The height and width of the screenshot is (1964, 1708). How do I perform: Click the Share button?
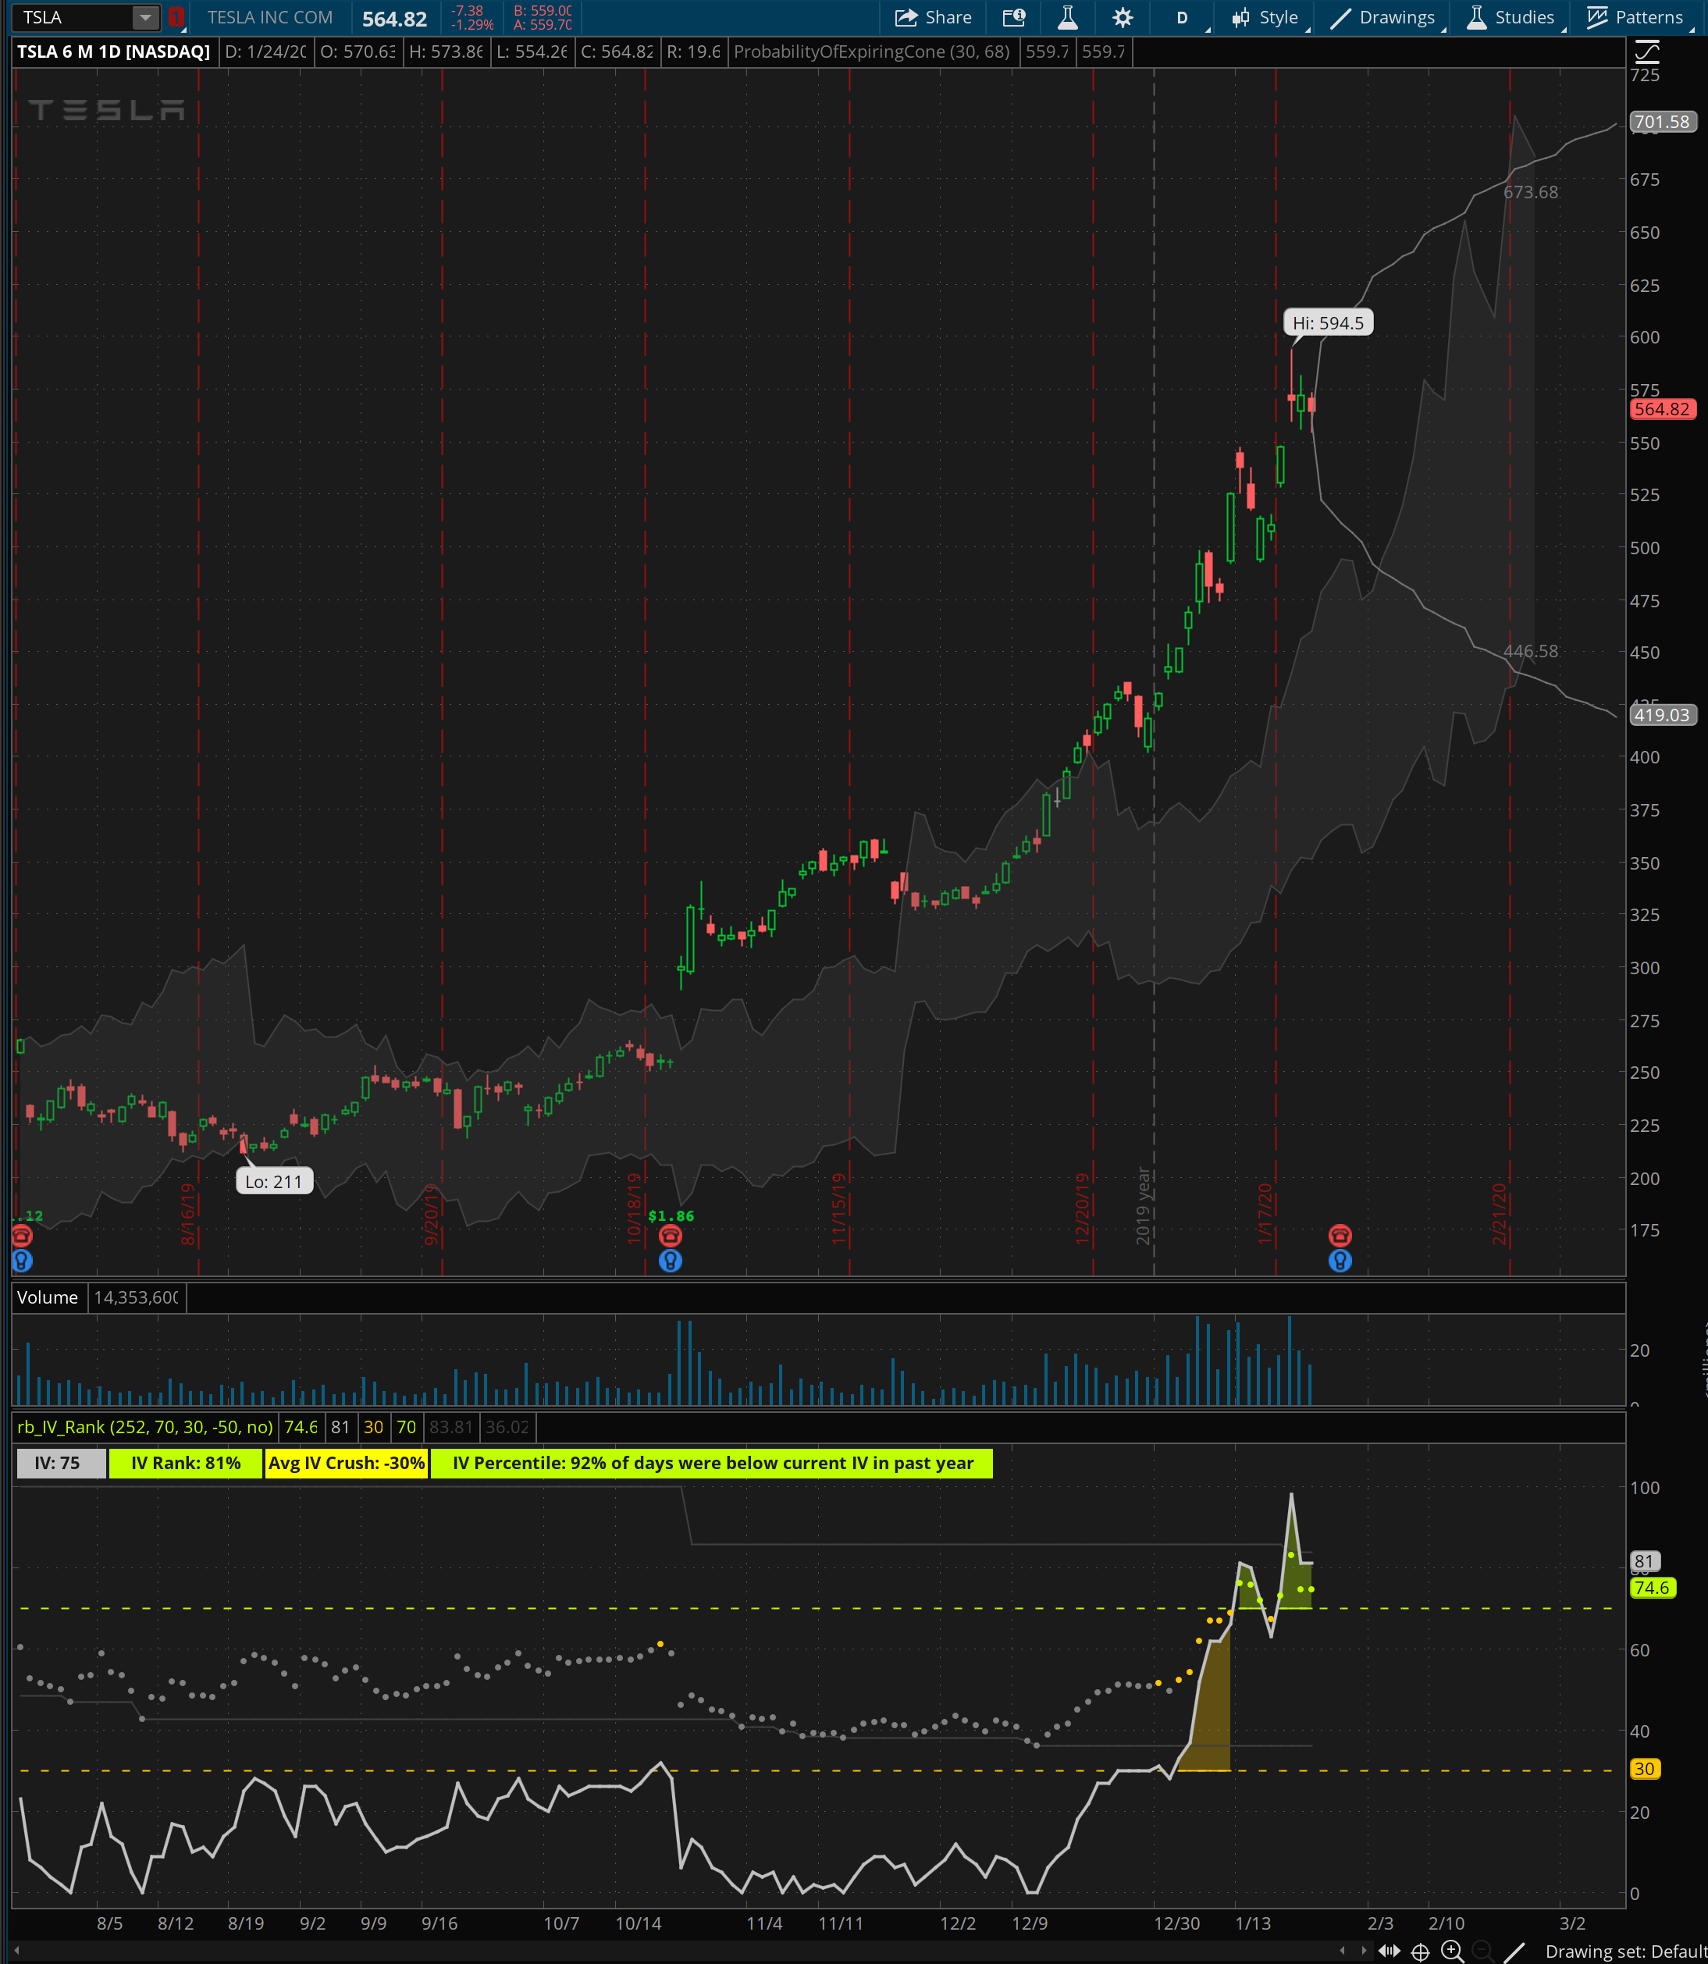(x=933, y=17)
